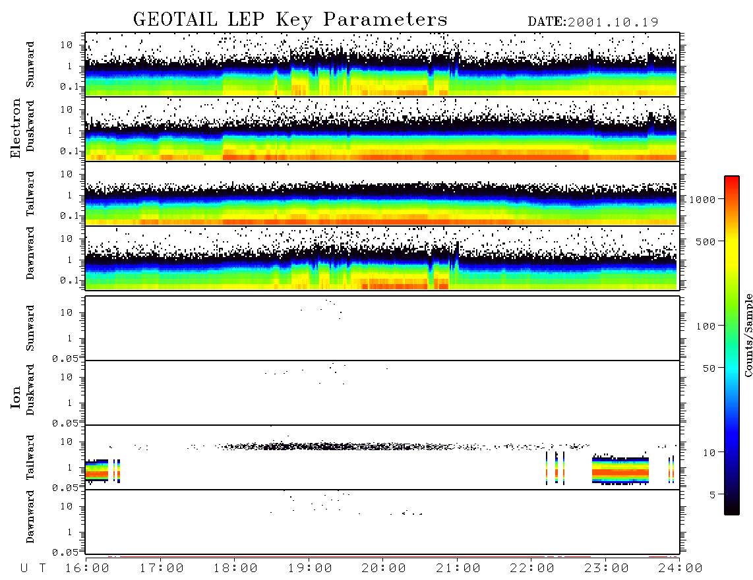Click the 1000 colorbar tick label
Screen dimensions: 753x580
(x=702, y=199)
